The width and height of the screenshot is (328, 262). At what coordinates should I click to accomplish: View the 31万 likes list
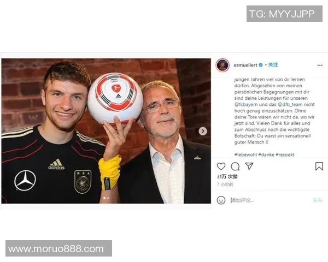(x=227, y=177)
